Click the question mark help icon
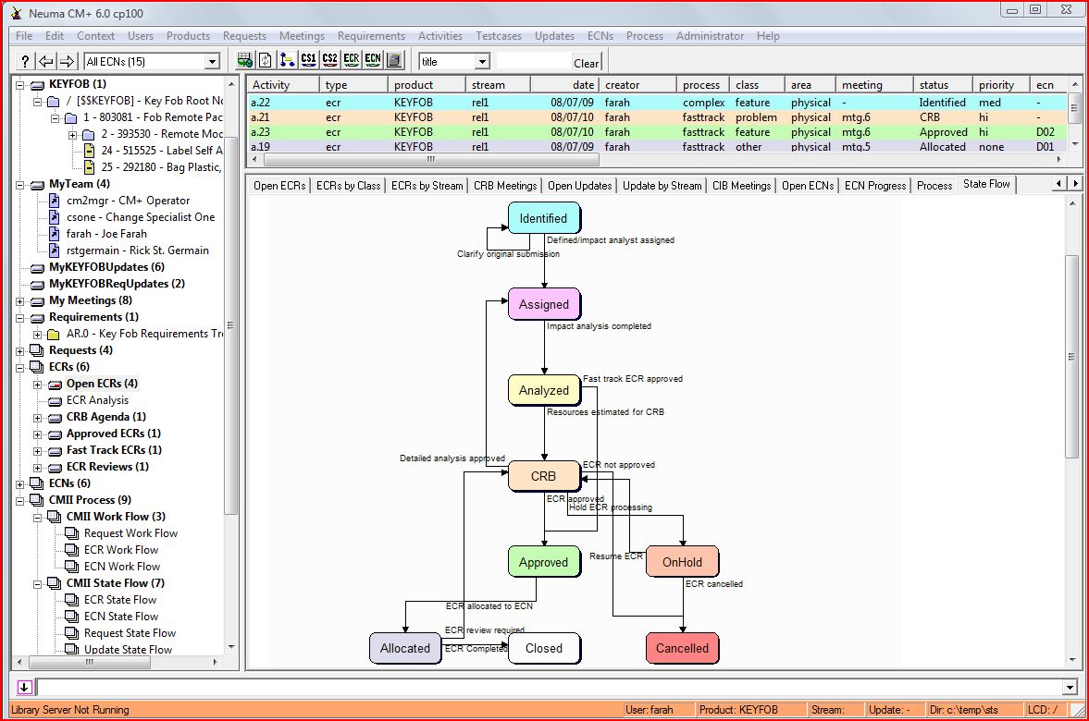Viewport: 1089px width, 721px height. tap(26, 61)
